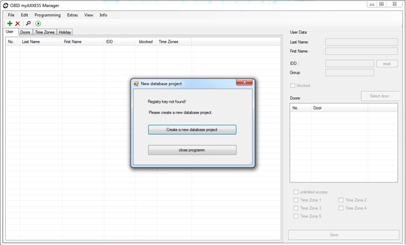406x245 pixels.
Task: Click the First Name input field
Action: (x=362, y=51)
